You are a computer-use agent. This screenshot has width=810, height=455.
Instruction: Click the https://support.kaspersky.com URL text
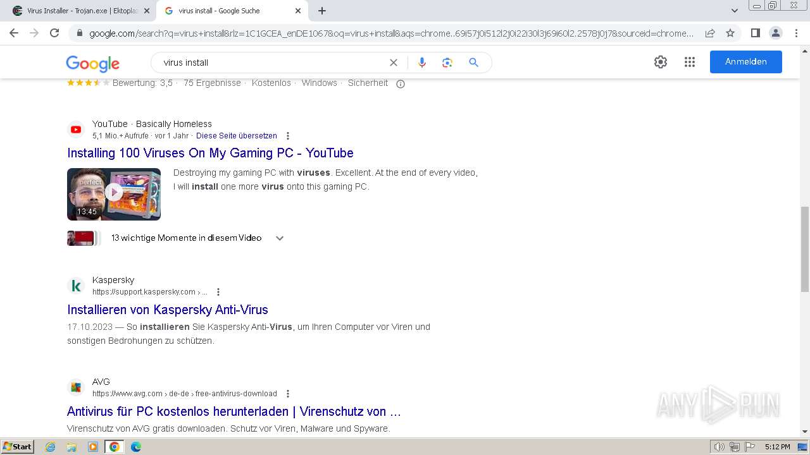pos(150,292)
